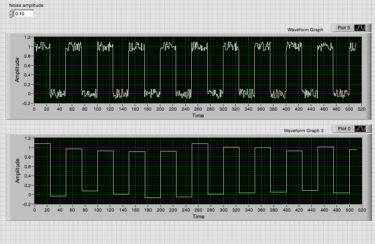
Task: Select the 520 maximum X-axis value on Waveform Graph 3
Action: 362,210
